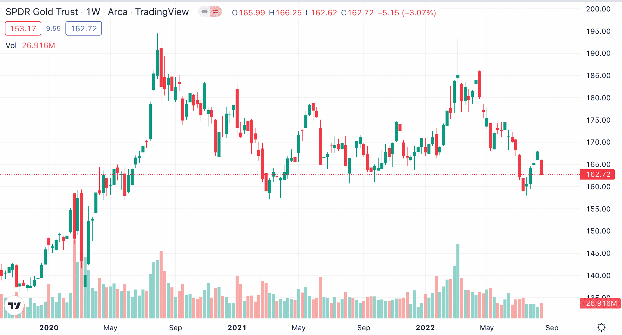Click the 165.00 price axis label
The width and height of the screenshot is (622, 335).
coord(598,164)
